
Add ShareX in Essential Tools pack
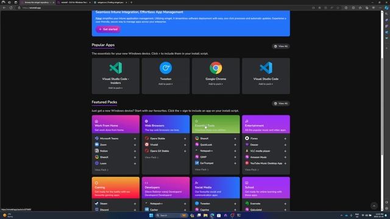tap(235, 139)
